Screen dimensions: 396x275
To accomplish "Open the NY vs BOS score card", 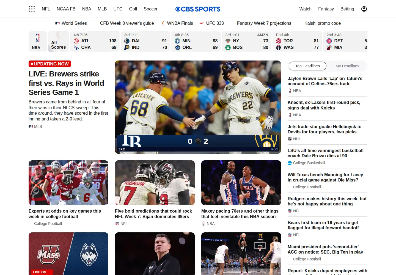I will coord(247,42).
